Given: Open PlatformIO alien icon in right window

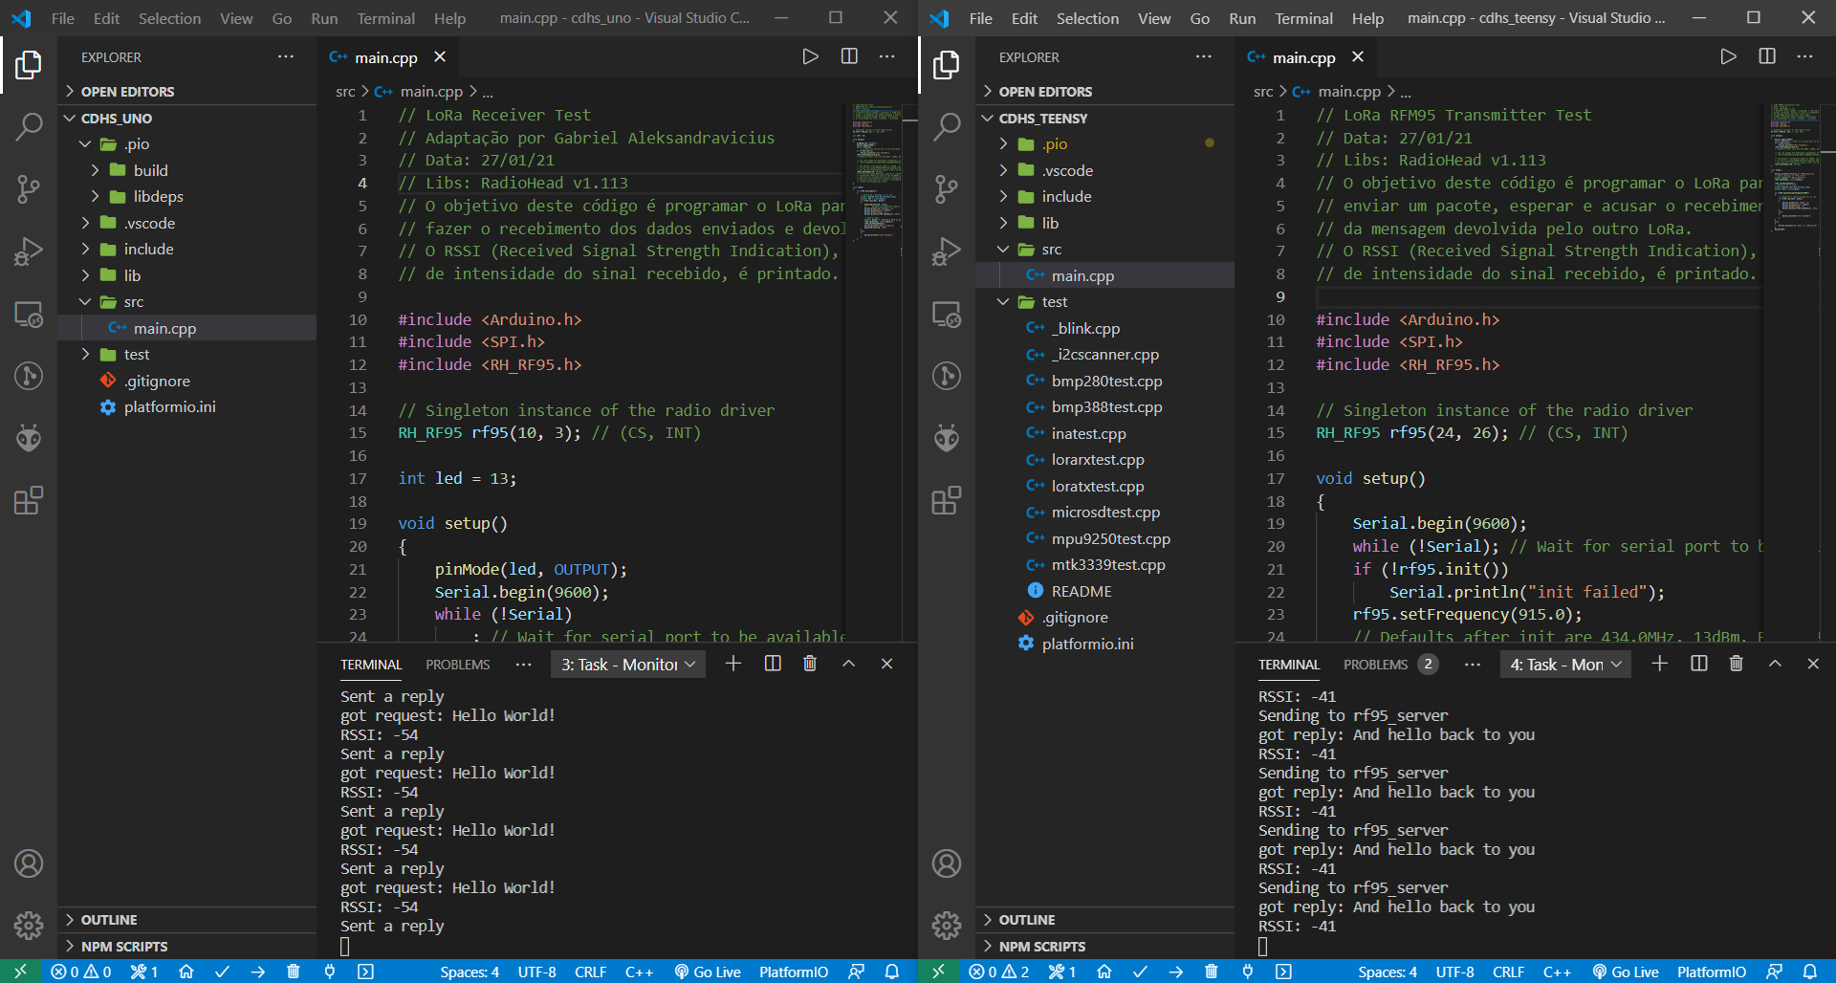Looking at the screenshot, I should tap(947, 439).
